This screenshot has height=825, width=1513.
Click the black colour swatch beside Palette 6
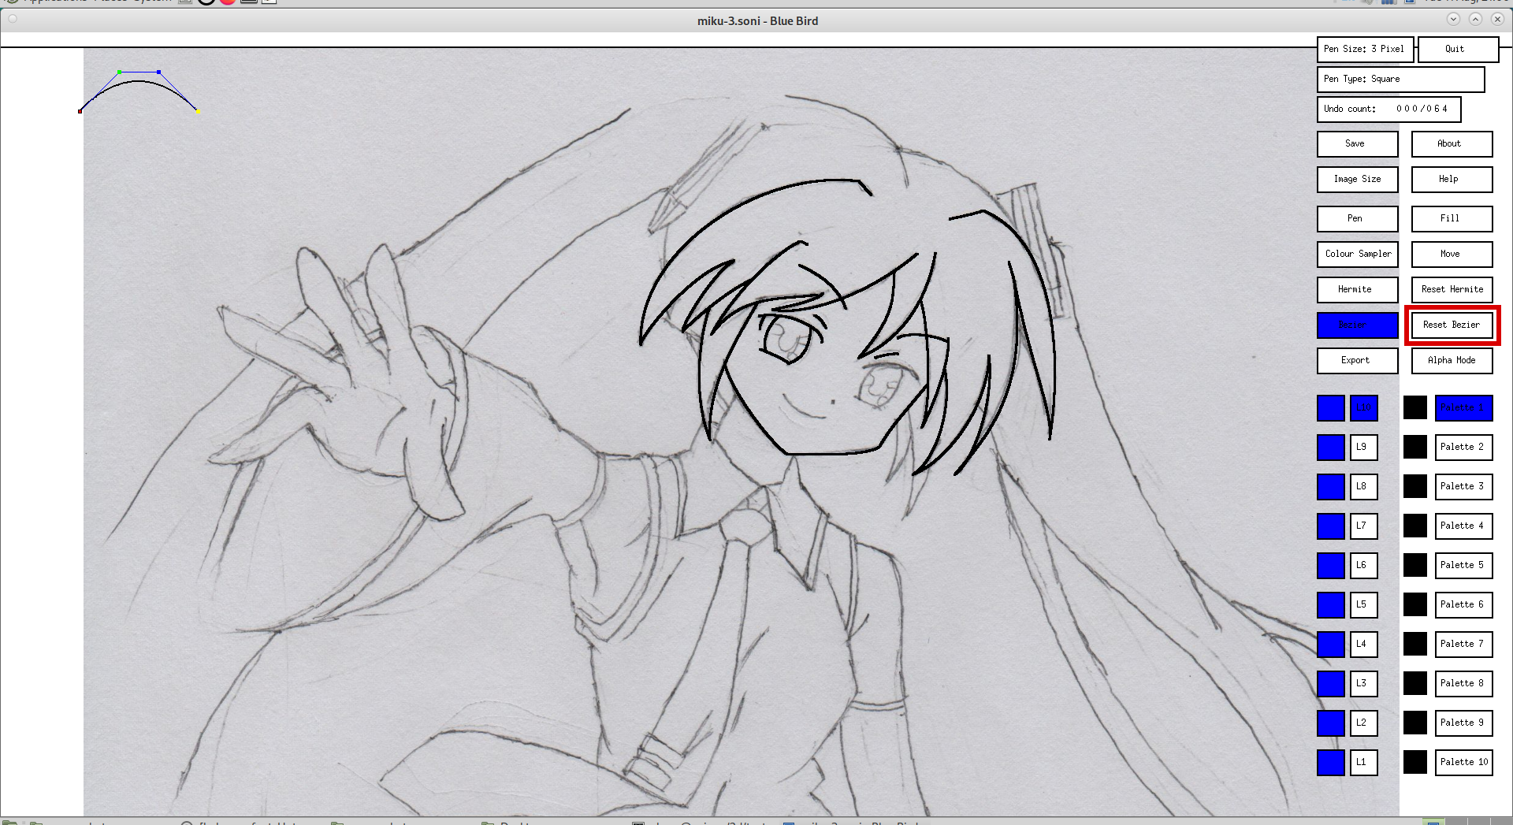1415,604
